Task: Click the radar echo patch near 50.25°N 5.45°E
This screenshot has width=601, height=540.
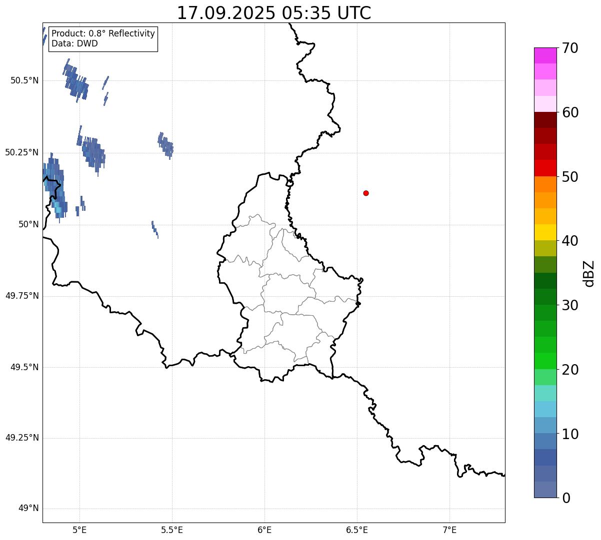Action: click(x=166, y=145)
